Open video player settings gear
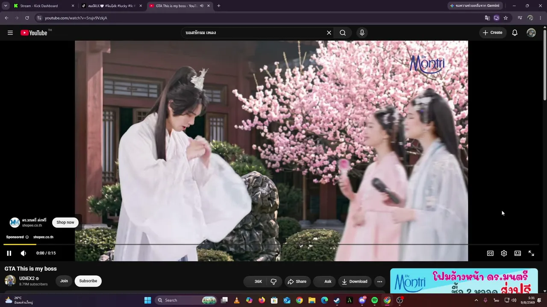The height and width of the screenshot is (307, 547). 504,253
